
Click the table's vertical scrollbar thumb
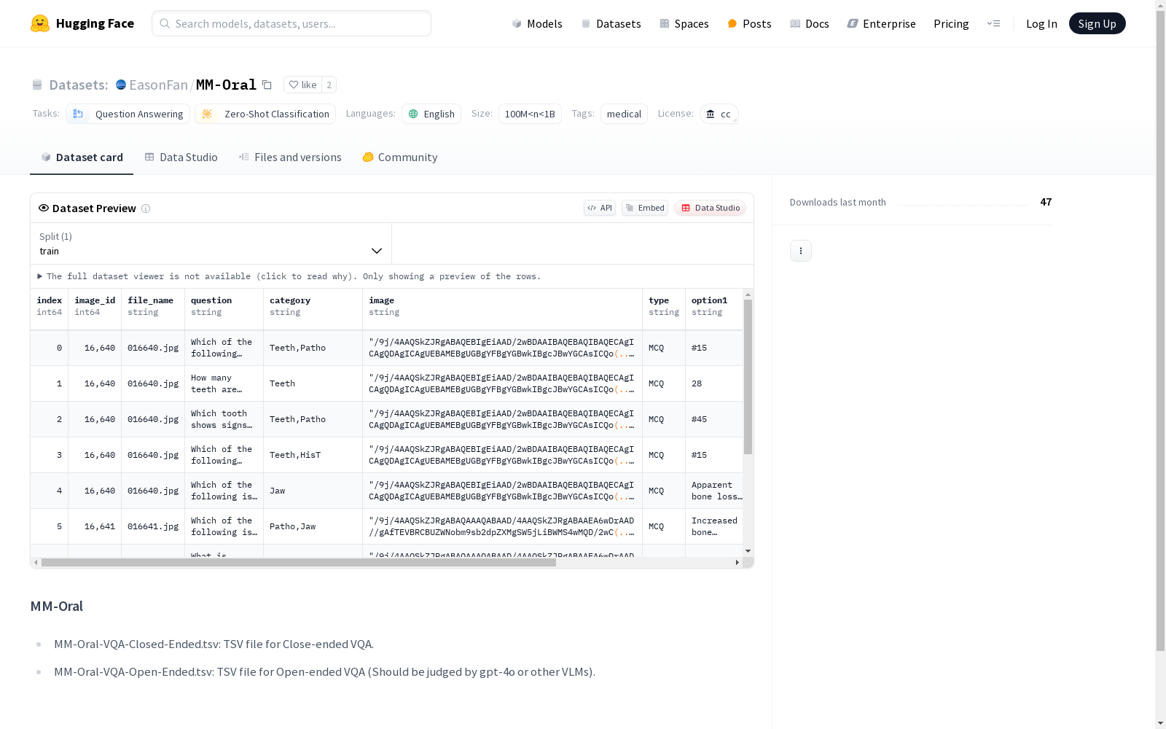(748, 377)
